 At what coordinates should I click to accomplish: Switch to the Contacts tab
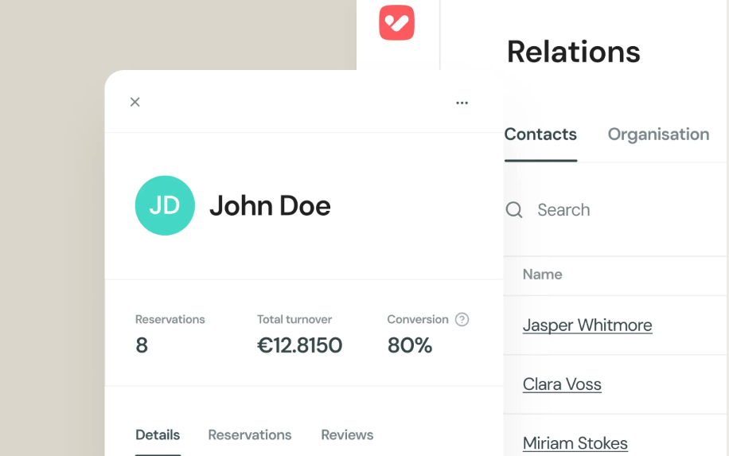coord(540,134)
